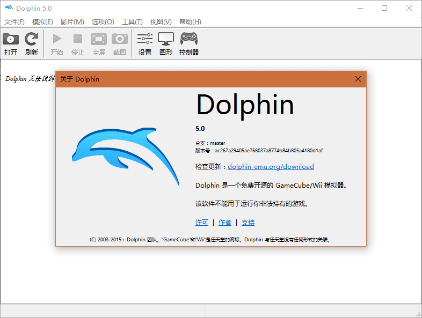Close the Dolphin 5.0 main window
The width and height of the screenshot is (422, 318).
(x=409, y=8)
